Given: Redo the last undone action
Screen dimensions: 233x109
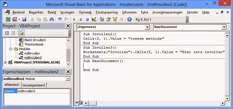Looking at the screenshot, I should pos(66,19).
